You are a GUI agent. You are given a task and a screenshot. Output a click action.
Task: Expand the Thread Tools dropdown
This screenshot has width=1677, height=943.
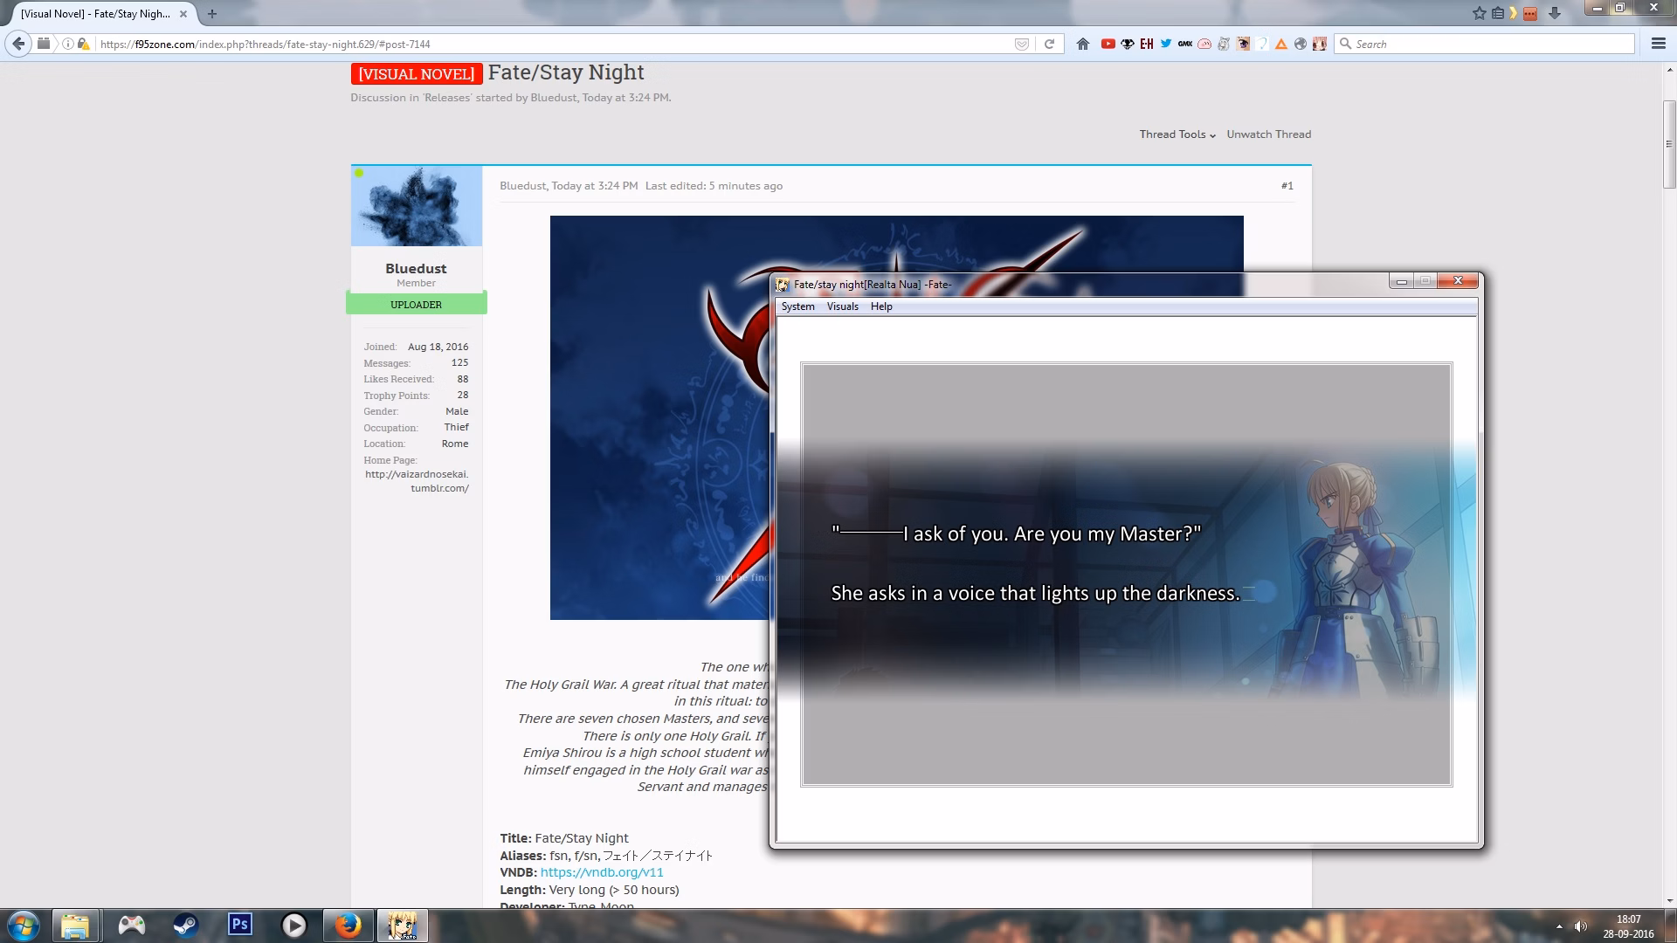[1177, 134]
